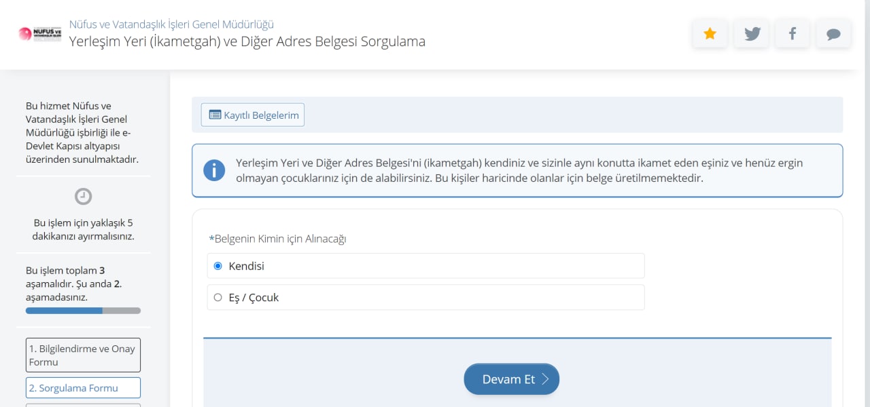Open step 2 Sorgulama Formu
870x407 pixels.
pyautogui.click(x=83, y=388)
